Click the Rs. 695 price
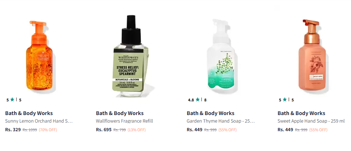Image resolution: width=351 pixels, height=151 pixels. click(x=104, y=130)
